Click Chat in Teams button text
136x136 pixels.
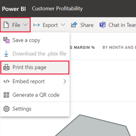(122, 25)
